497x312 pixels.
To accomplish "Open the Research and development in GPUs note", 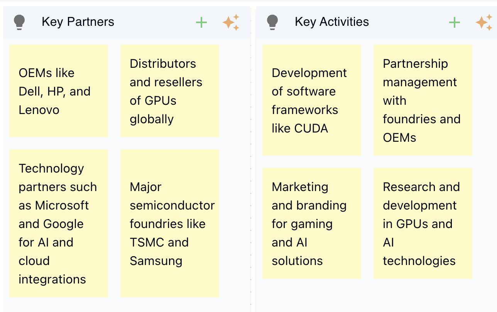I will tap(423, 223).
